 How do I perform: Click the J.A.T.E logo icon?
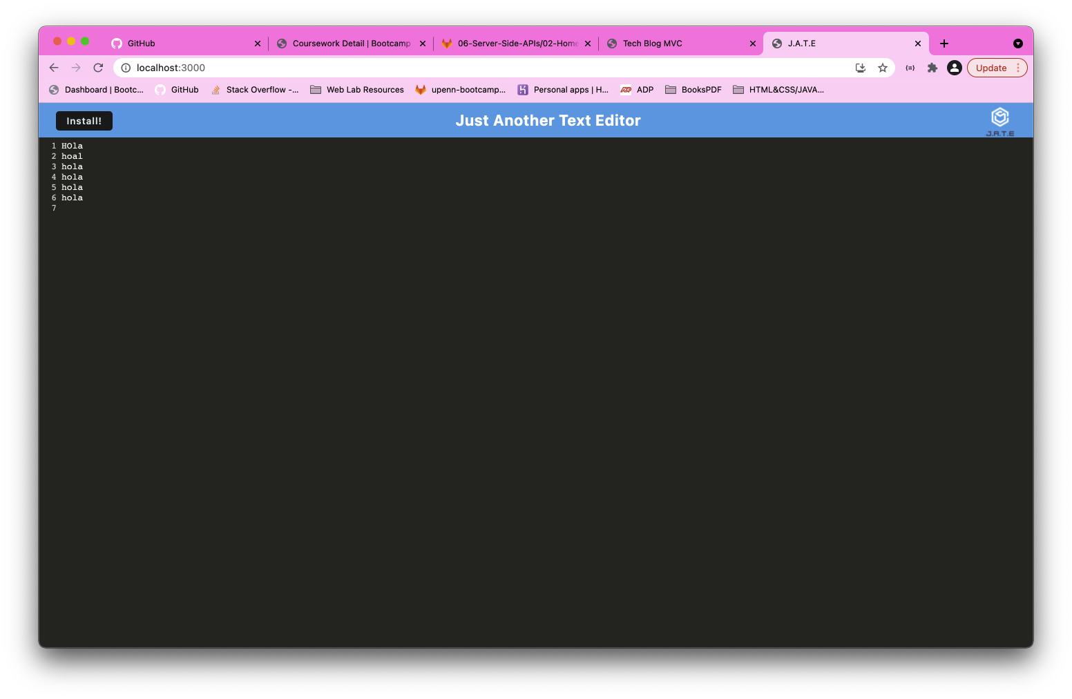(x=999, y=116)
